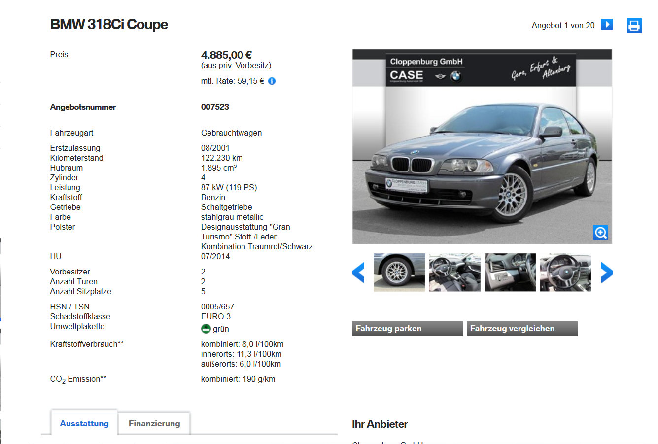Switch to the Ausstattung tab
Viewport: 658px width, 444px height.
click(84, 423)
